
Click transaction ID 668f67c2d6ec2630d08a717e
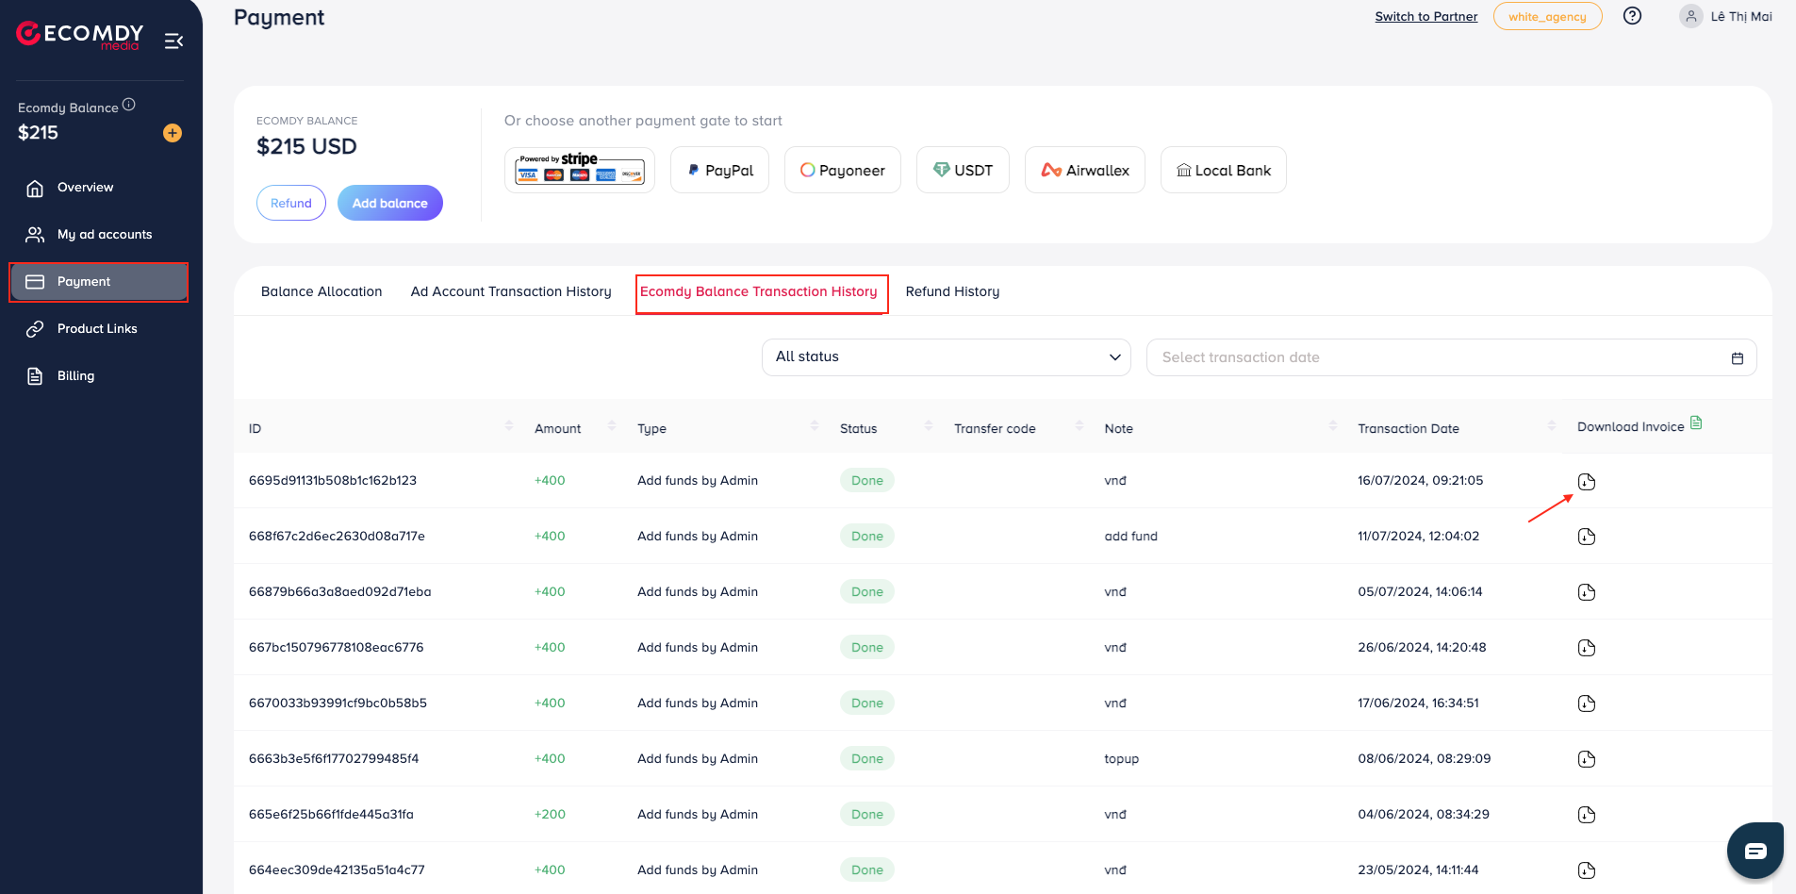[x=337, y=537]
